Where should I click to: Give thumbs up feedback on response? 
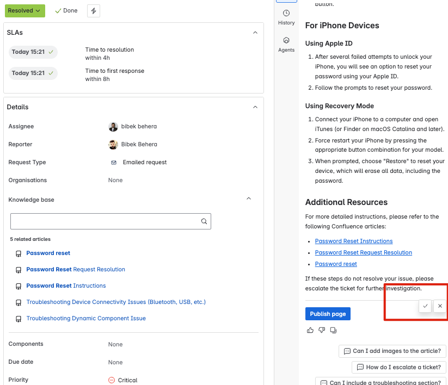tap(310, 330)
